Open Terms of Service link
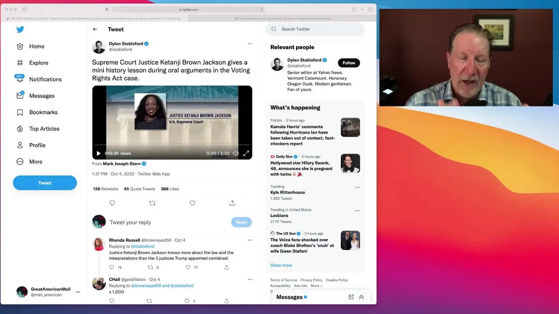This screenshot has height=314, width=559. pyautogui.click(x=283, y=280)
